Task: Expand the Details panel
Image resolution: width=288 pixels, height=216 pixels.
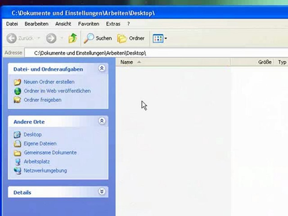Action: tap(102, 192)
